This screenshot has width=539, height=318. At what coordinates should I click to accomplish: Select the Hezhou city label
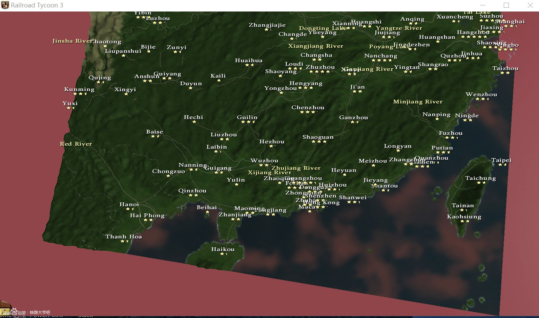tap(272, 142)
